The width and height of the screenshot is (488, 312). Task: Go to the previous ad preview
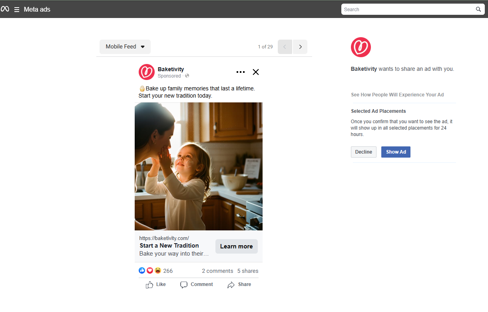click(x=285, y=47)
